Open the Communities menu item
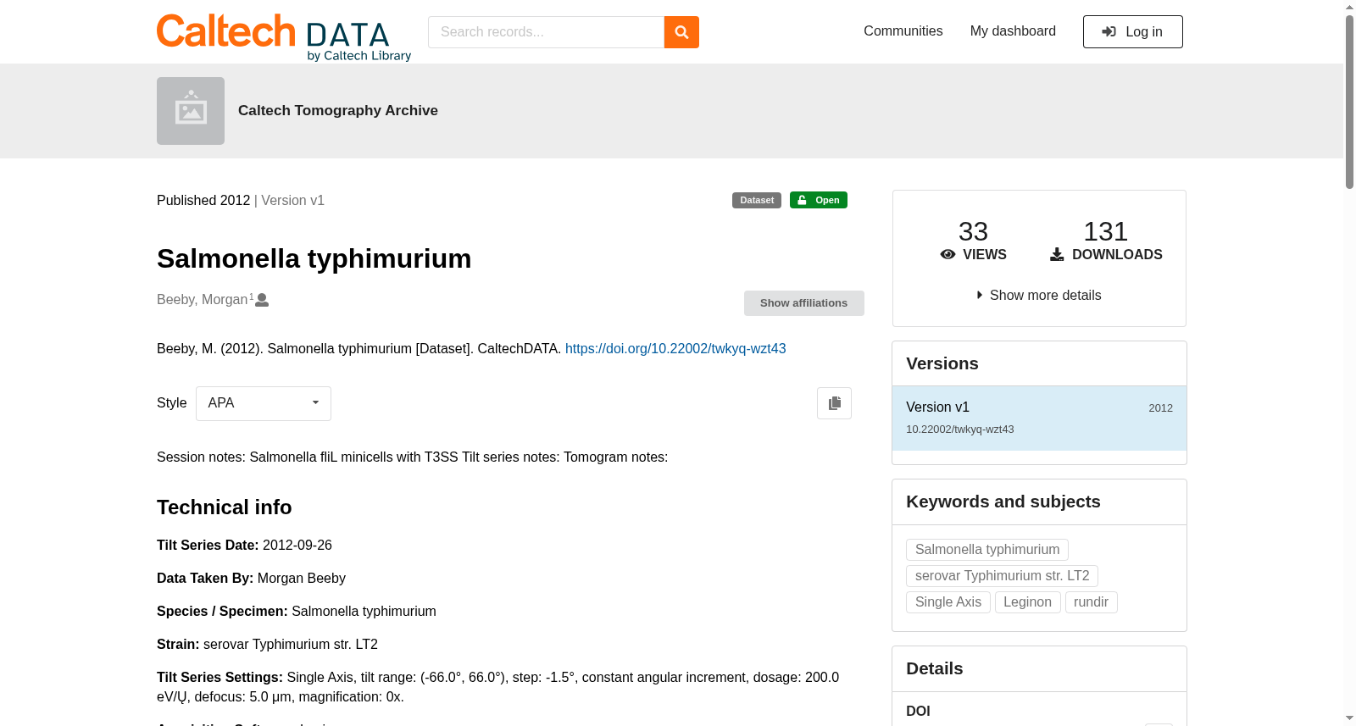The image size is (1356, 726). (x=903, y=31)
